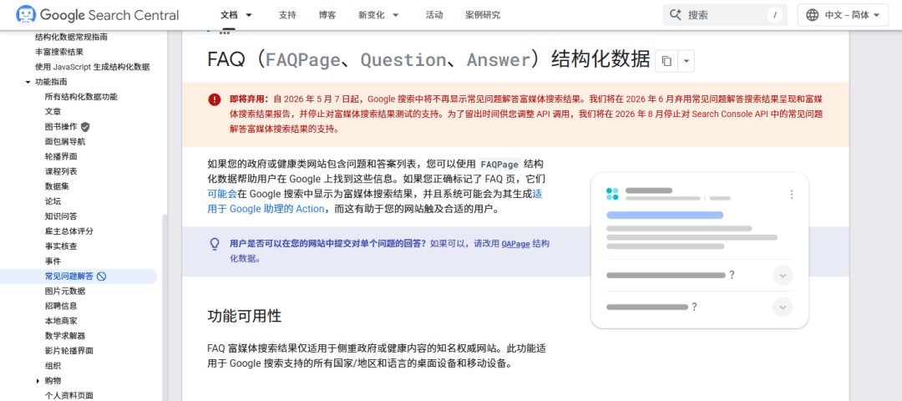
Task: Select 个人资料页面 in the sidebar
Action: point(69,395)
